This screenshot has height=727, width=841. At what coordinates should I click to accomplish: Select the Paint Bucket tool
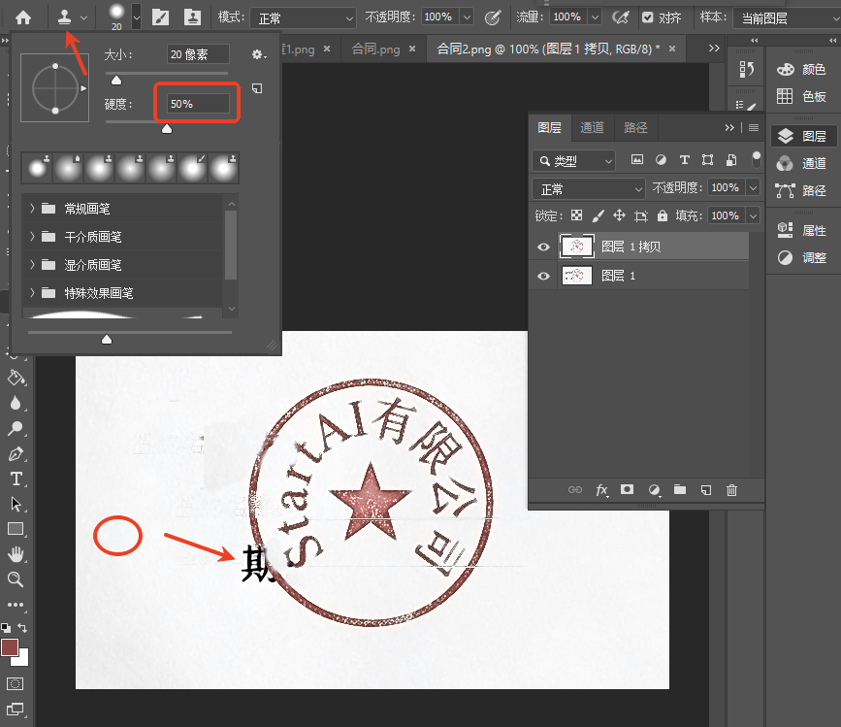pos(16,378)
